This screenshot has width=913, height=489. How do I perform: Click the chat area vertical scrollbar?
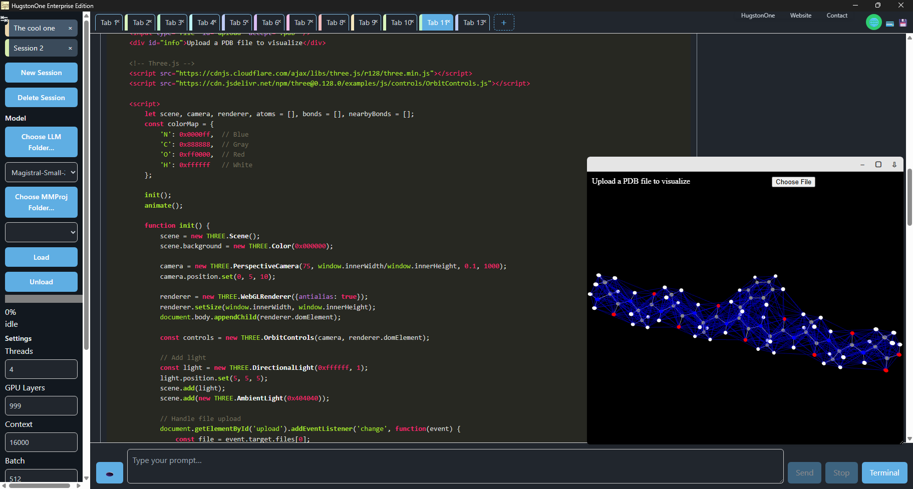(x=909, y=198)
